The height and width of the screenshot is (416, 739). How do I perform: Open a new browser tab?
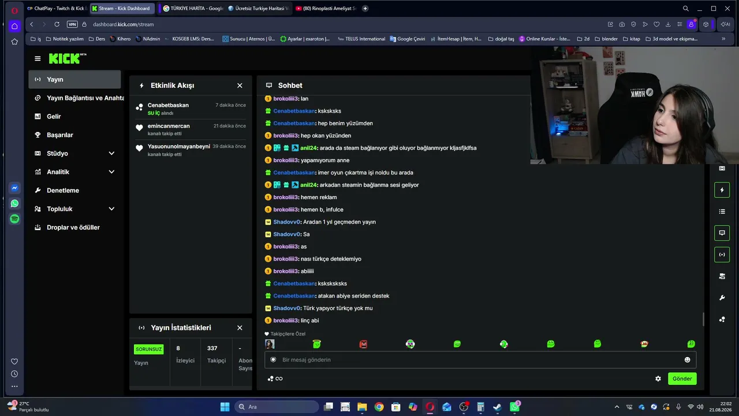(x=365, y=9)
